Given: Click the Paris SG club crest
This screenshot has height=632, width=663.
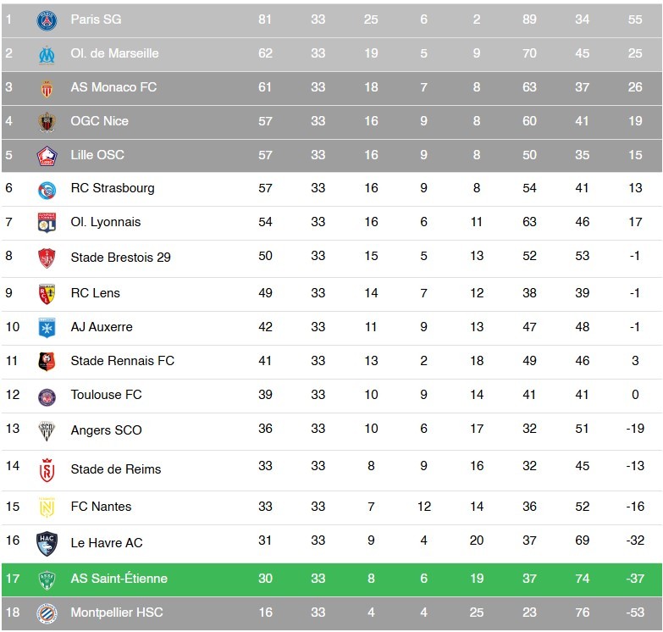Looking at the screenshot, I should coord(47,19).
